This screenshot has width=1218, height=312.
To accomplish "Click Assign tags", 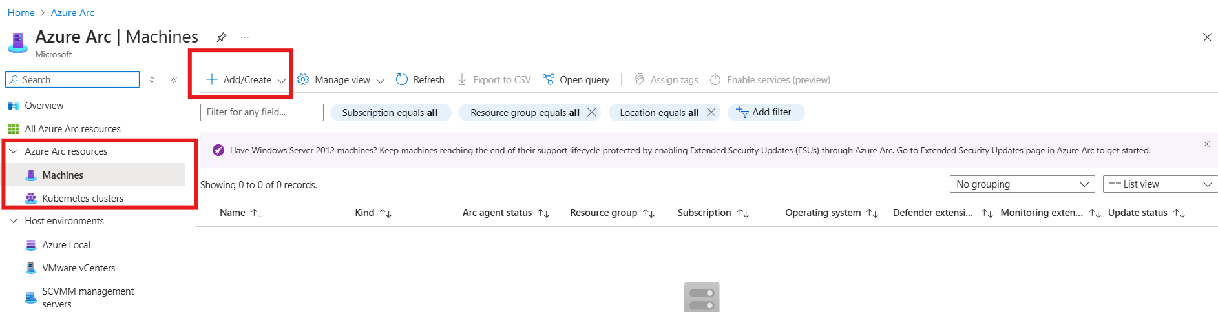I will pyautogui.click(x=666, y=80).
